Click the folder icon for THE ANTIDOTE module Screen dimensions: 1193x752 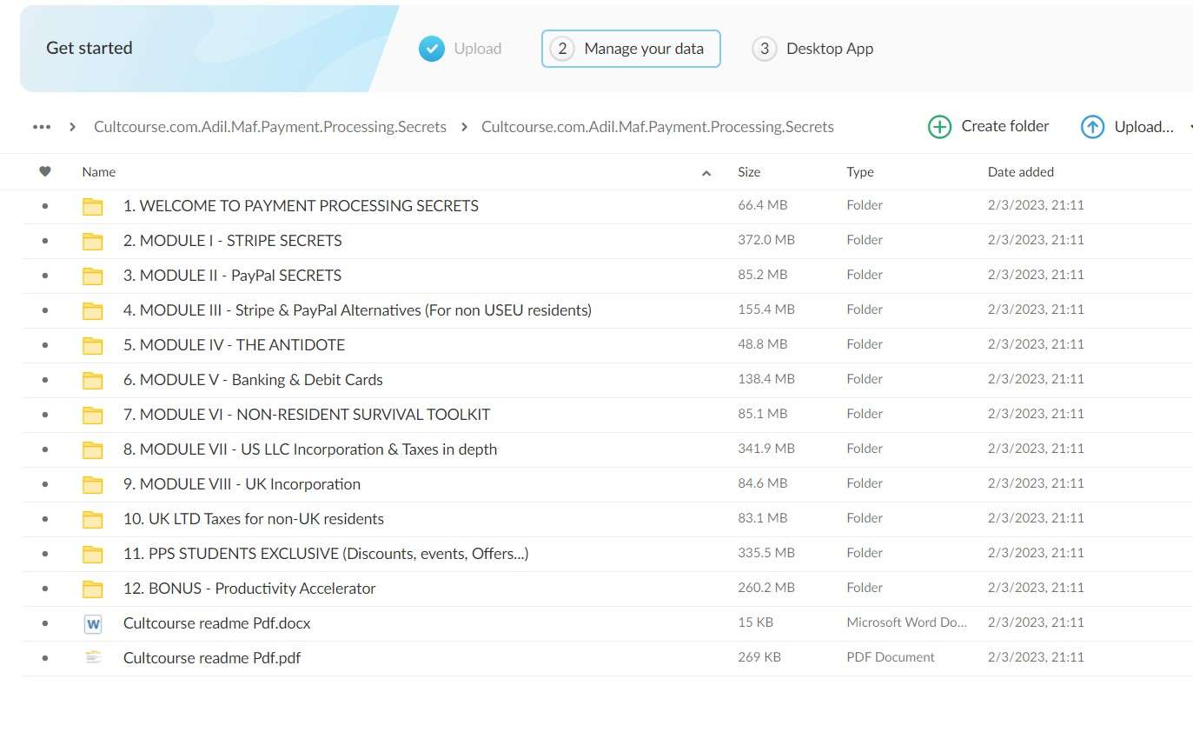93,345
